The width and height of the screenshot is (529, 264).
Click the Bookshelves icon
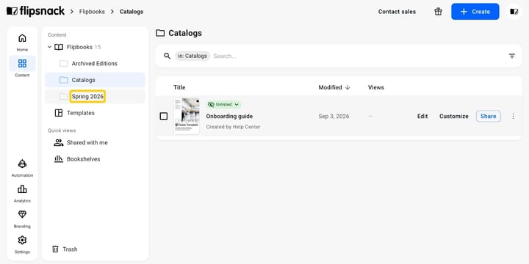pos(59,159)
